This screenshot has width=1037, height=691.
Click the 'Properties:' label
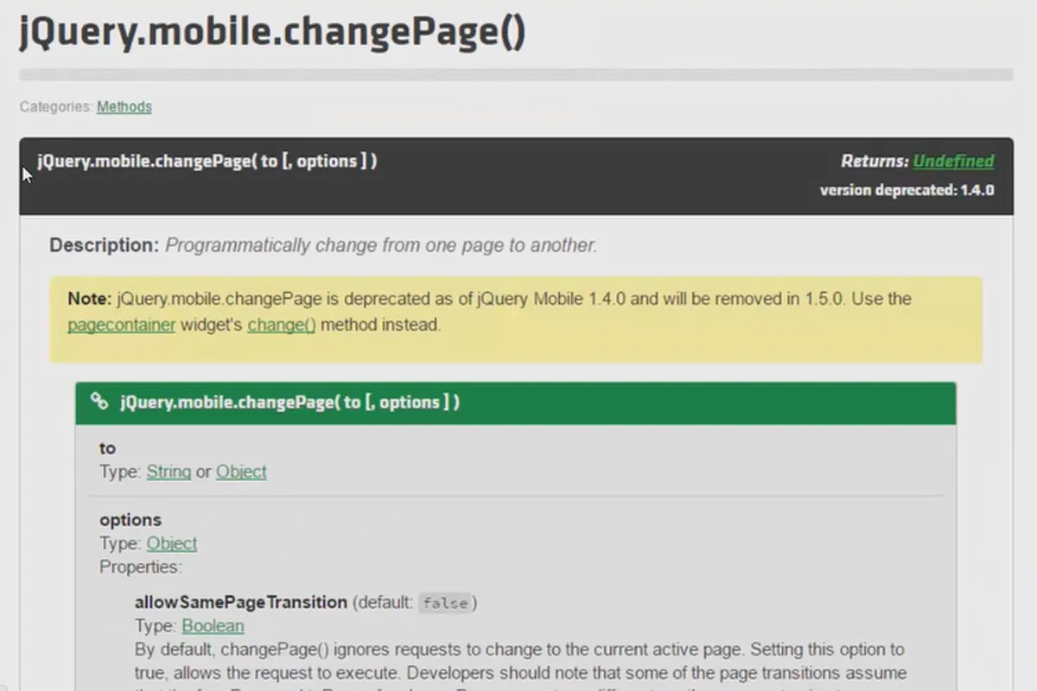(141, 567)
